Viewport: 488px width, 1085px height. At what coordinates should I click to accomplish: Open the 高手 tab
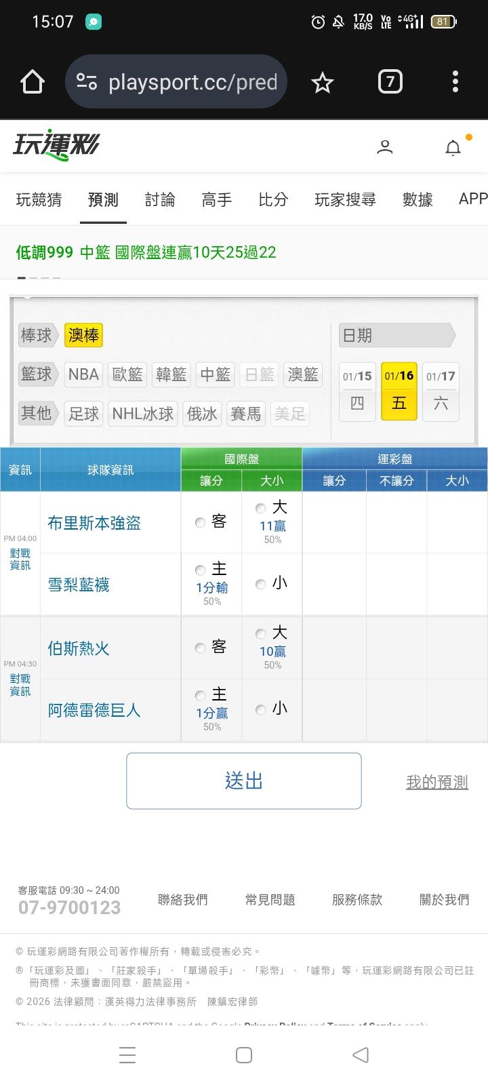(217, 199)
